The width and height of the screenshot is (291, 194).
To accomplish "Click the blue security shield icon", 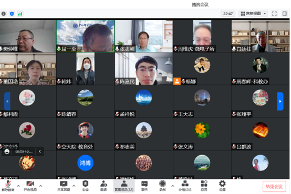I will pos(12,14).
